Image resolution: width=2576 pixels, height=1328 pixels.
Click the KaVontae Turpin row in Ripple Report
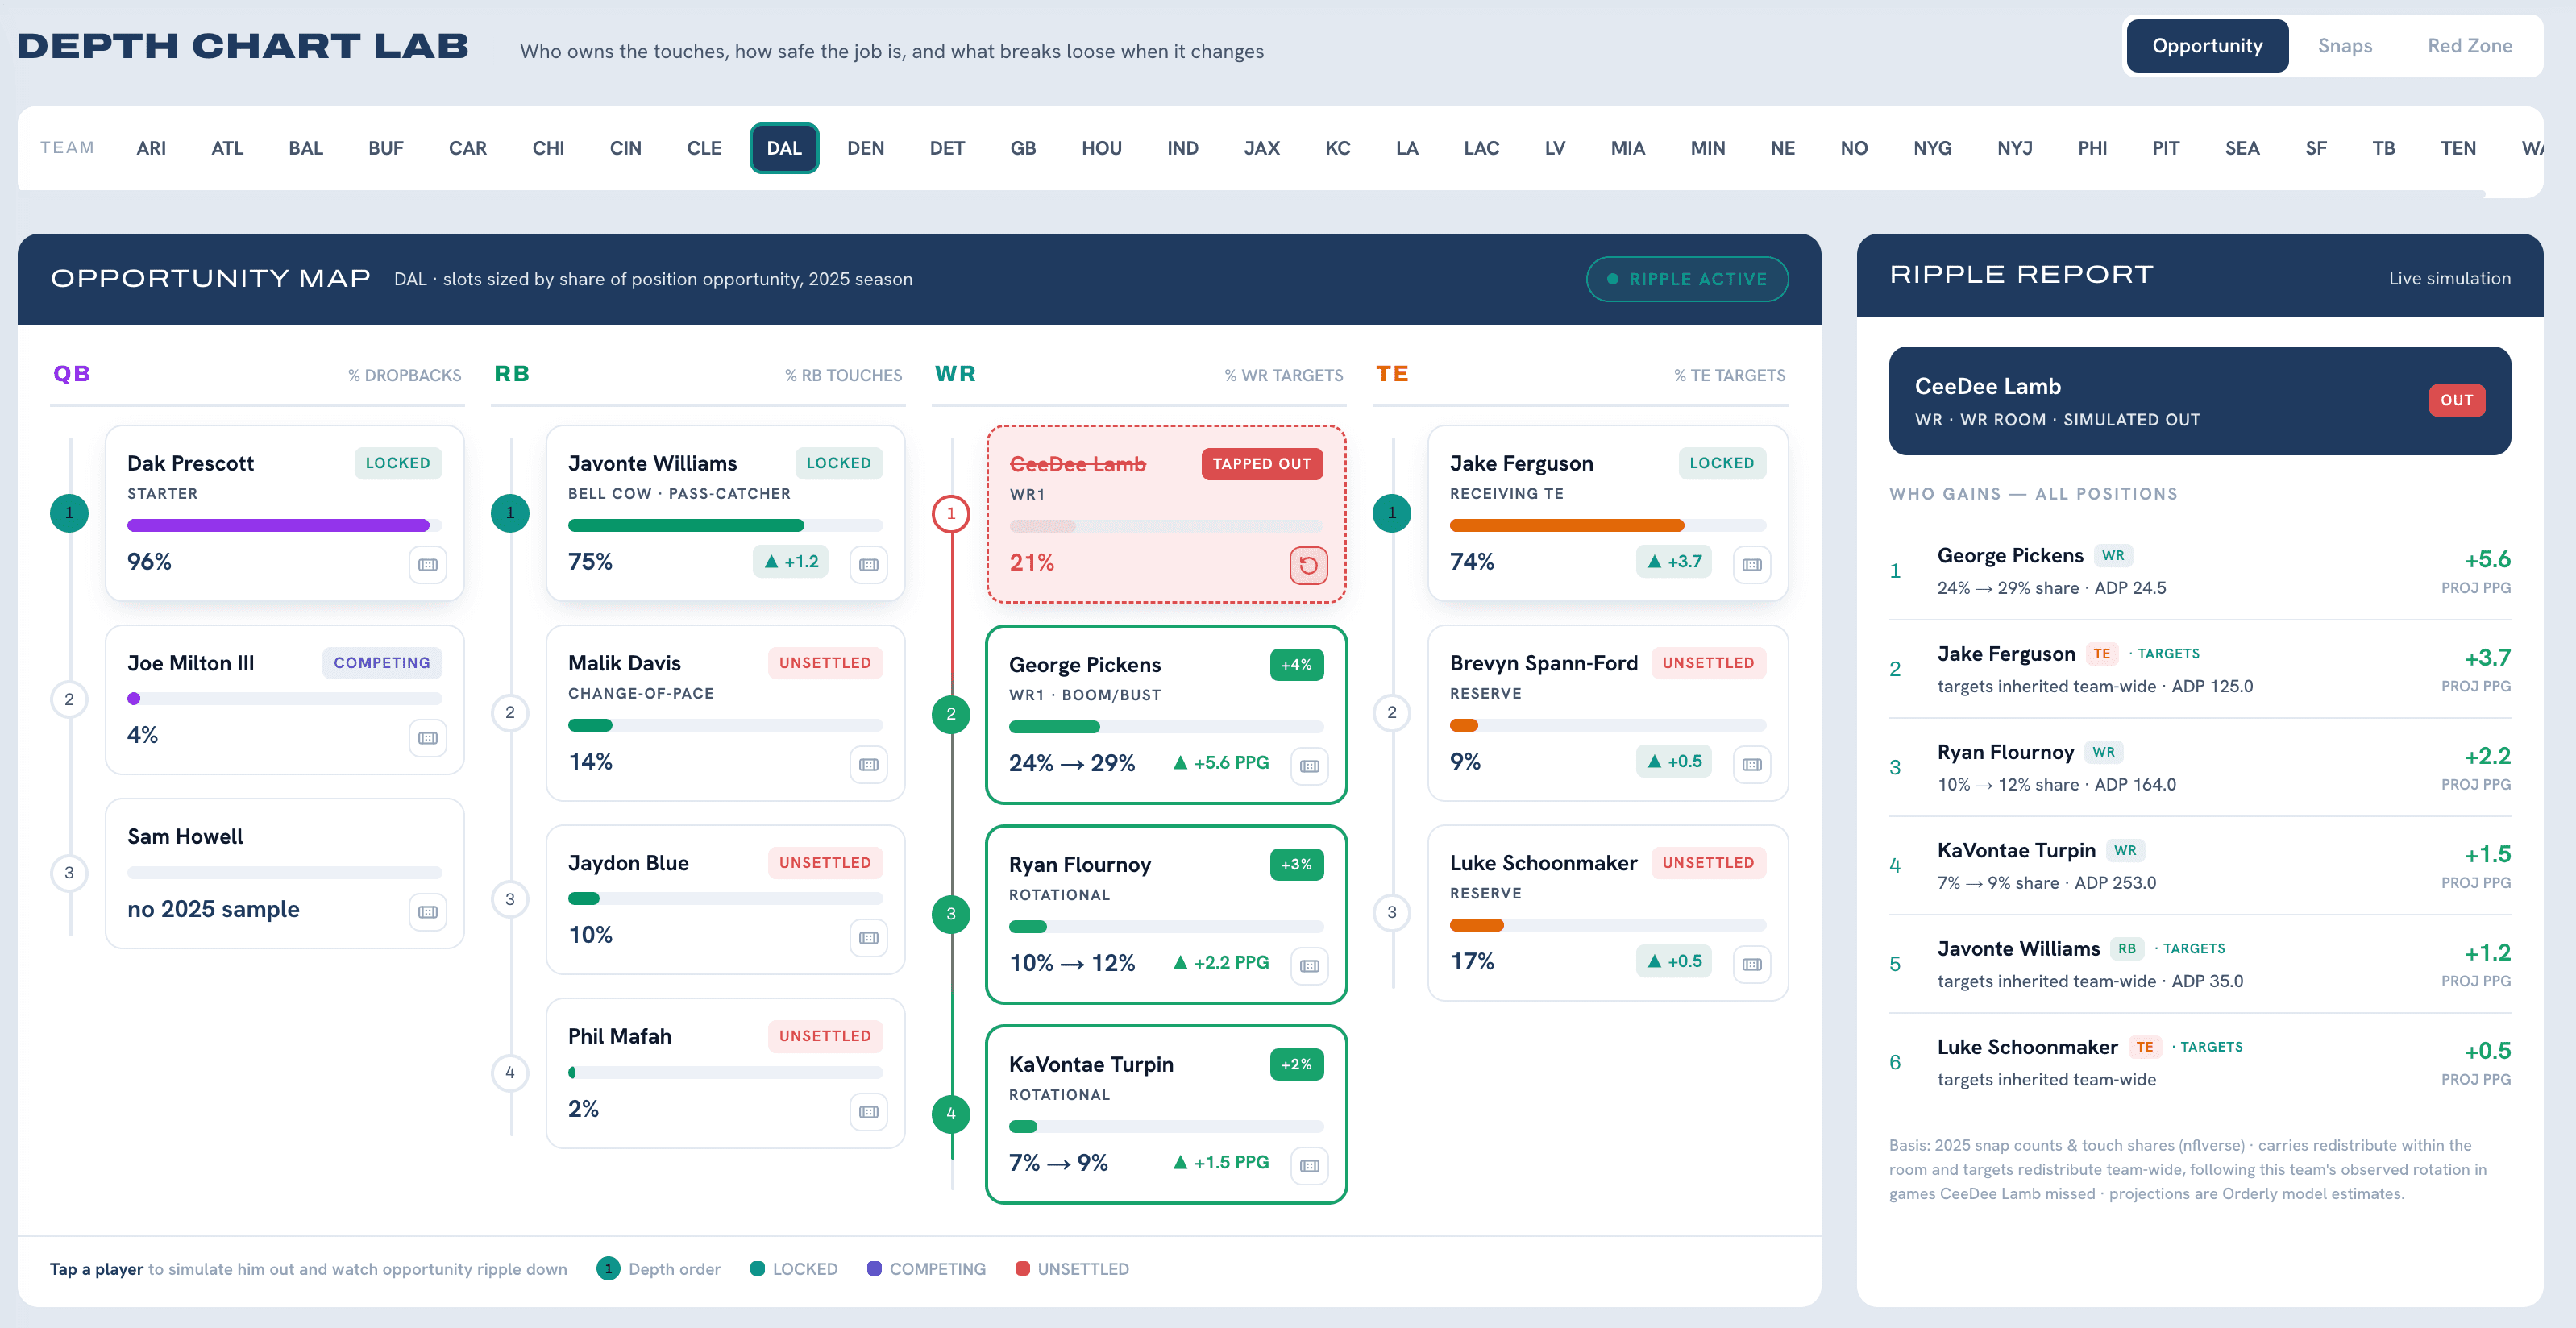pyautogui.click(x=2200, y=866)
